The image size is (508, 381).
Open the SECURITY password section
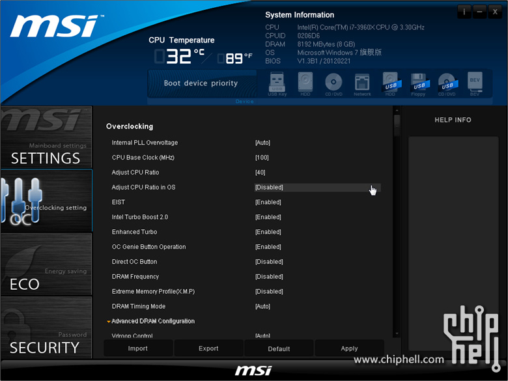46,327
